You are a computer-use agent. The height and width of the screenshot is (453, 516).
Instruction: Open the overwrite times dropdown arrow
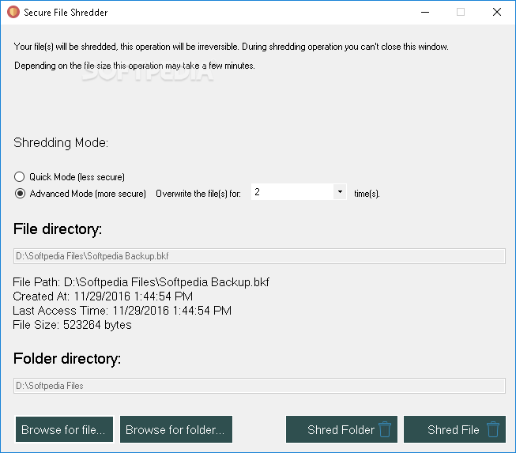click(x=340, y=191)
